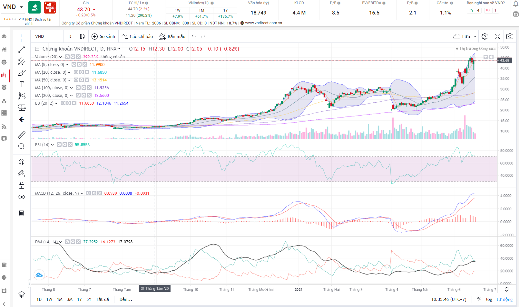The width and height of the screenshot is (519, 307).
Task: Take a chart snapshot with camera icon
Action: click(510, 36)
